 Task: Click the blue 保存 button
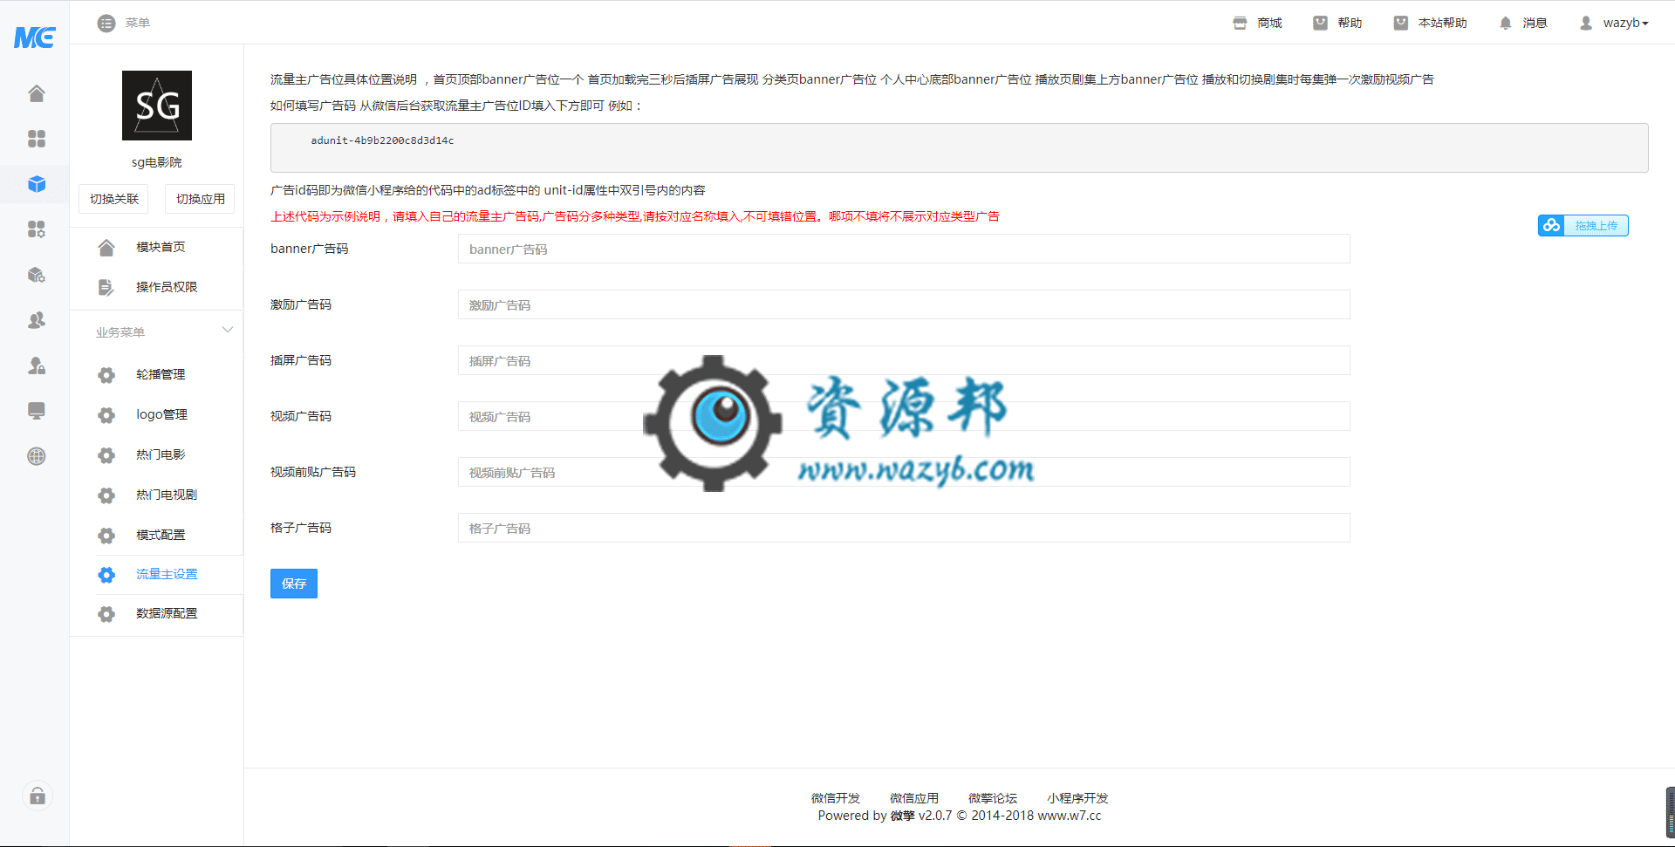pyautogui.click(x=294, y=584)
